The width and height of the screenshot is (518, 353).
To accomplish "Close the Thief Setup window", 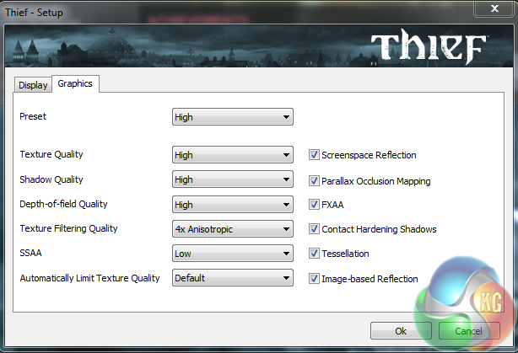I will coord(494,8).
